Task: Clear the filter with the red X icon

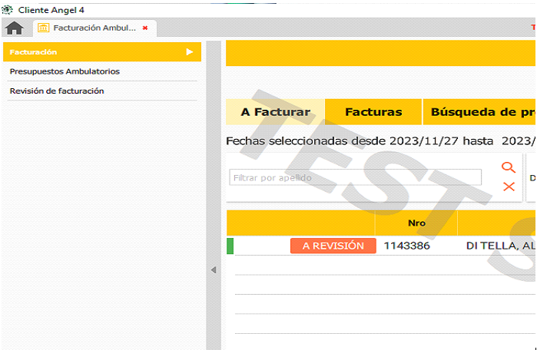Action: [x=508, y=187]
